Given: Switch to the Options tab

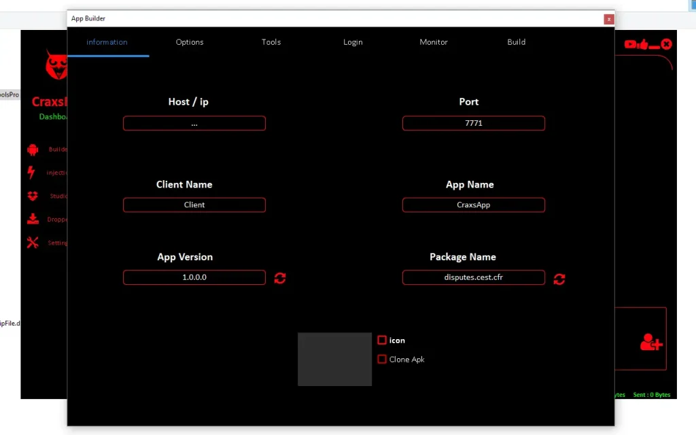Looking at the screenshot, I should tap(189, 42).
